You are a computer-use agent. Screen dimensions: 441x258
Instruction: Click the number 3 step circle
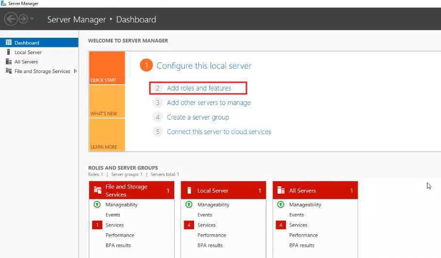(x=158, y=103)
